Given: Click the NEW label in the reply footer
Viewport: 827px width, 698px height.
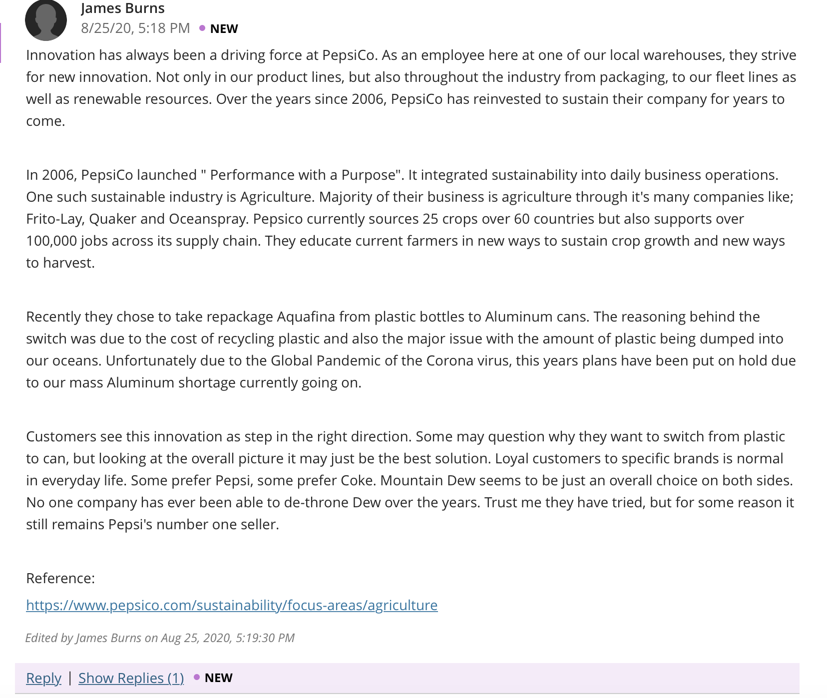Looking at the screenshot, I should point(218,678).
